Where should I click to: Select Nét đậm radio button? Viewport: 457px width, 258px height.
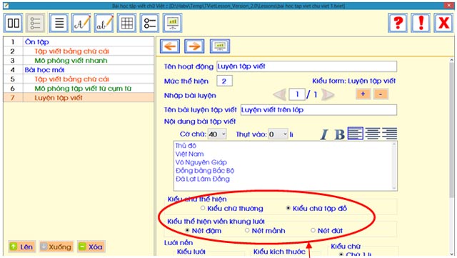[x=187, y=230]
